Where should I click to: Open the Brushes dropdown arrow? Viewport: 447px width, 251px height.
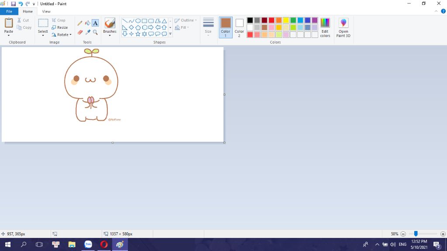[110, 36]
